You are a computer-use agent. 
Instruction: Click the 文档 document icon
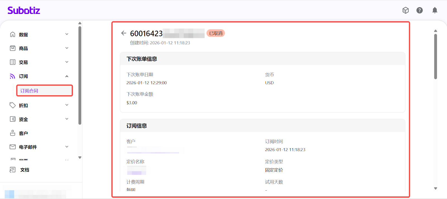(13, 170)
